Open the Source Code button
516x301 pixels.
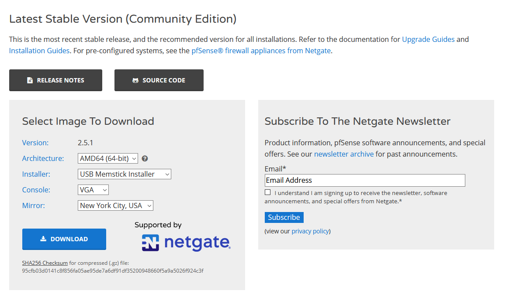coord(159,80)
